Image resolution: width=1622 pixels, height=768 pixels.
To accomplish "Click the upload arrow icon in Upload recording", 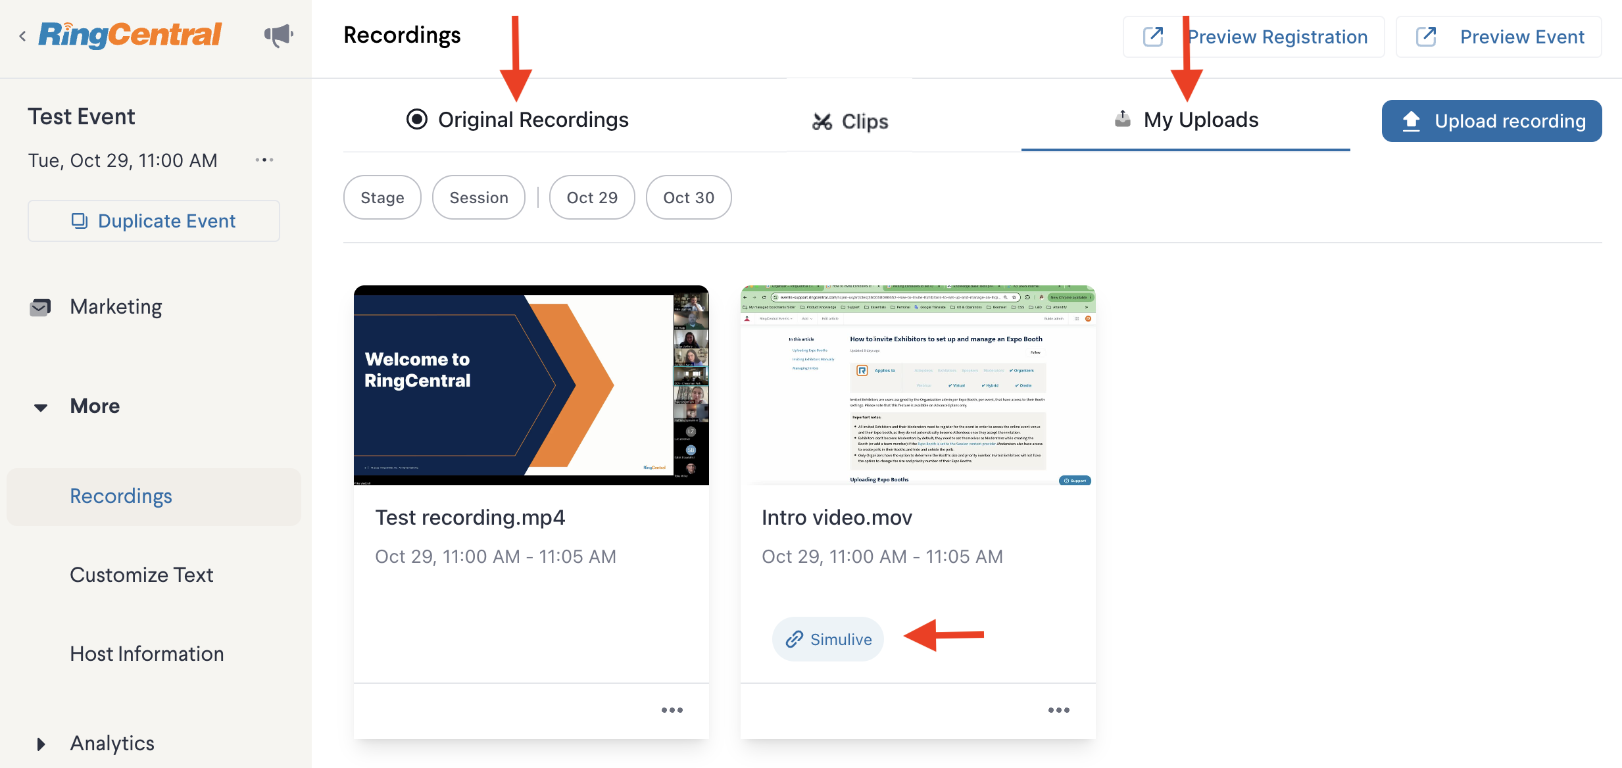I will (1411, 121).
